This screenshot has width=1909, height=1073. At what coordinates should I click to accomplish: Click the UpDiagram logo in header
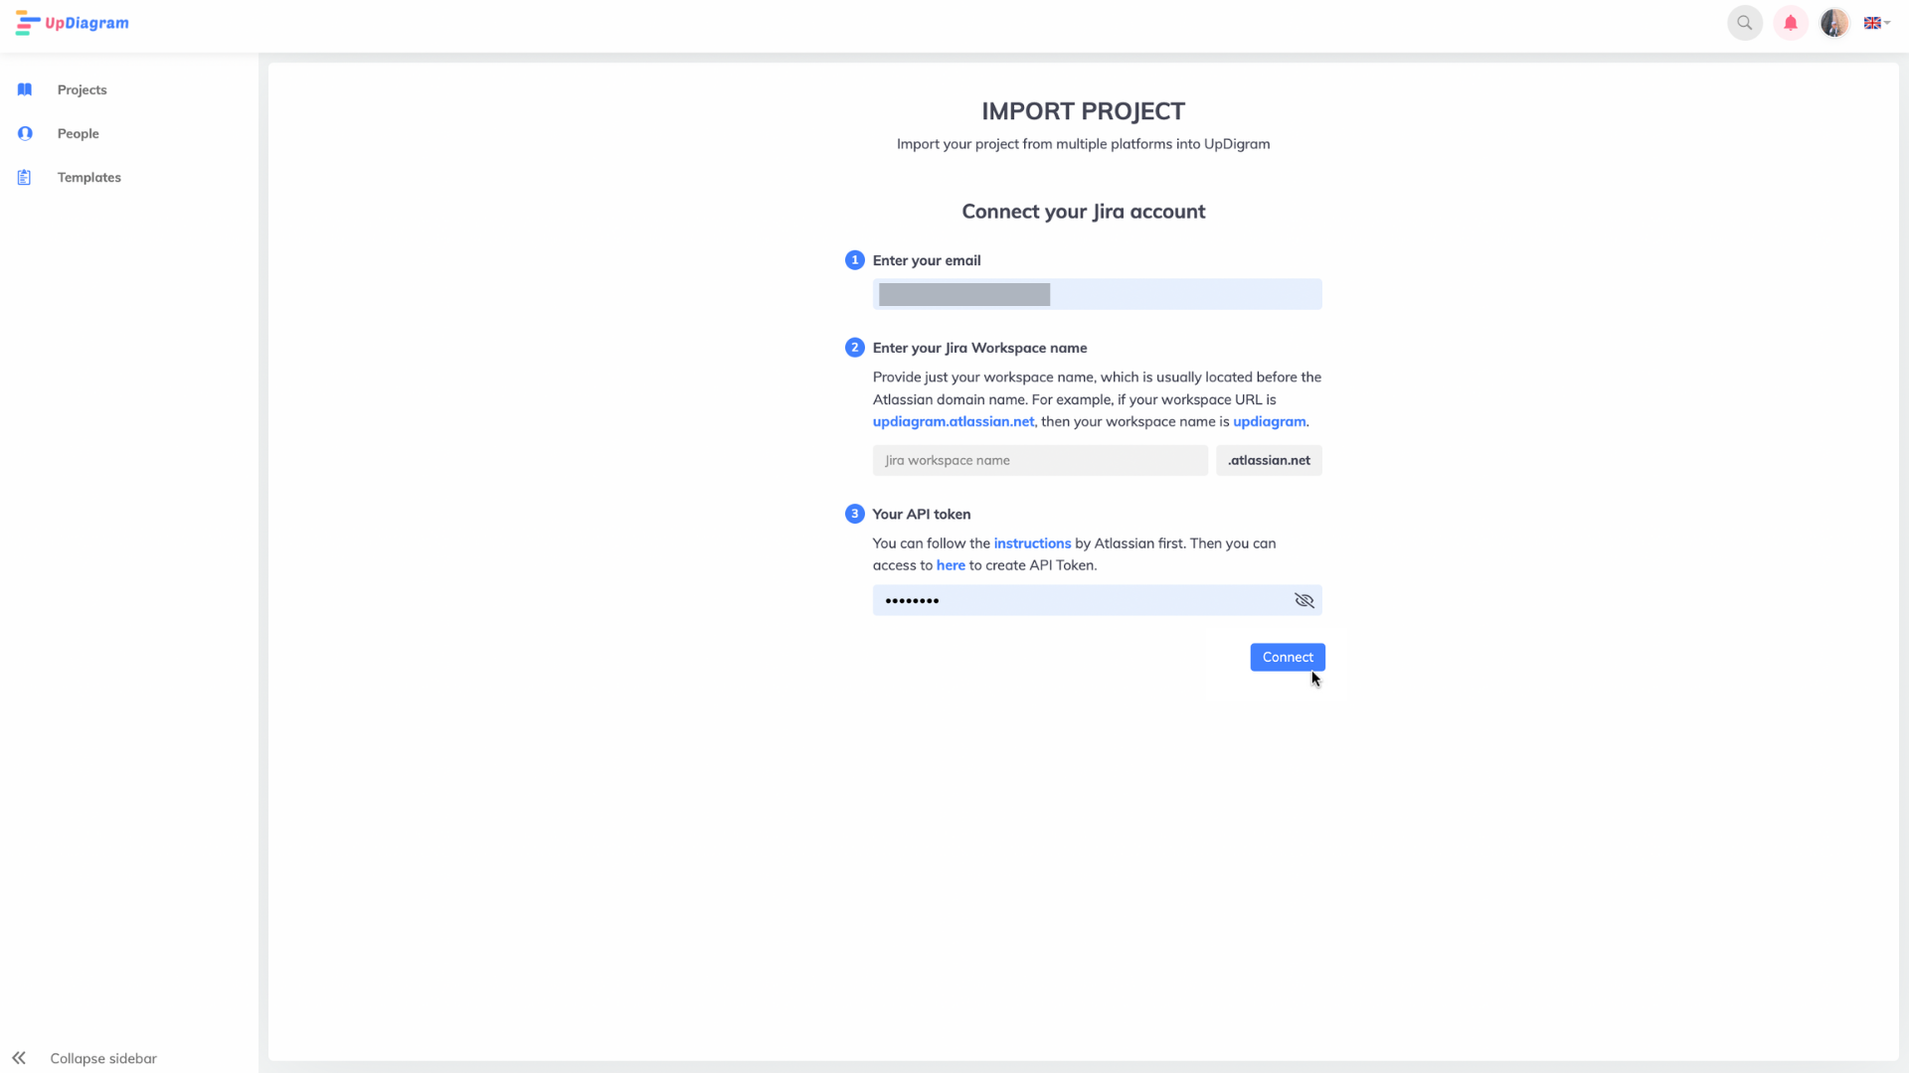pos(73,22)
